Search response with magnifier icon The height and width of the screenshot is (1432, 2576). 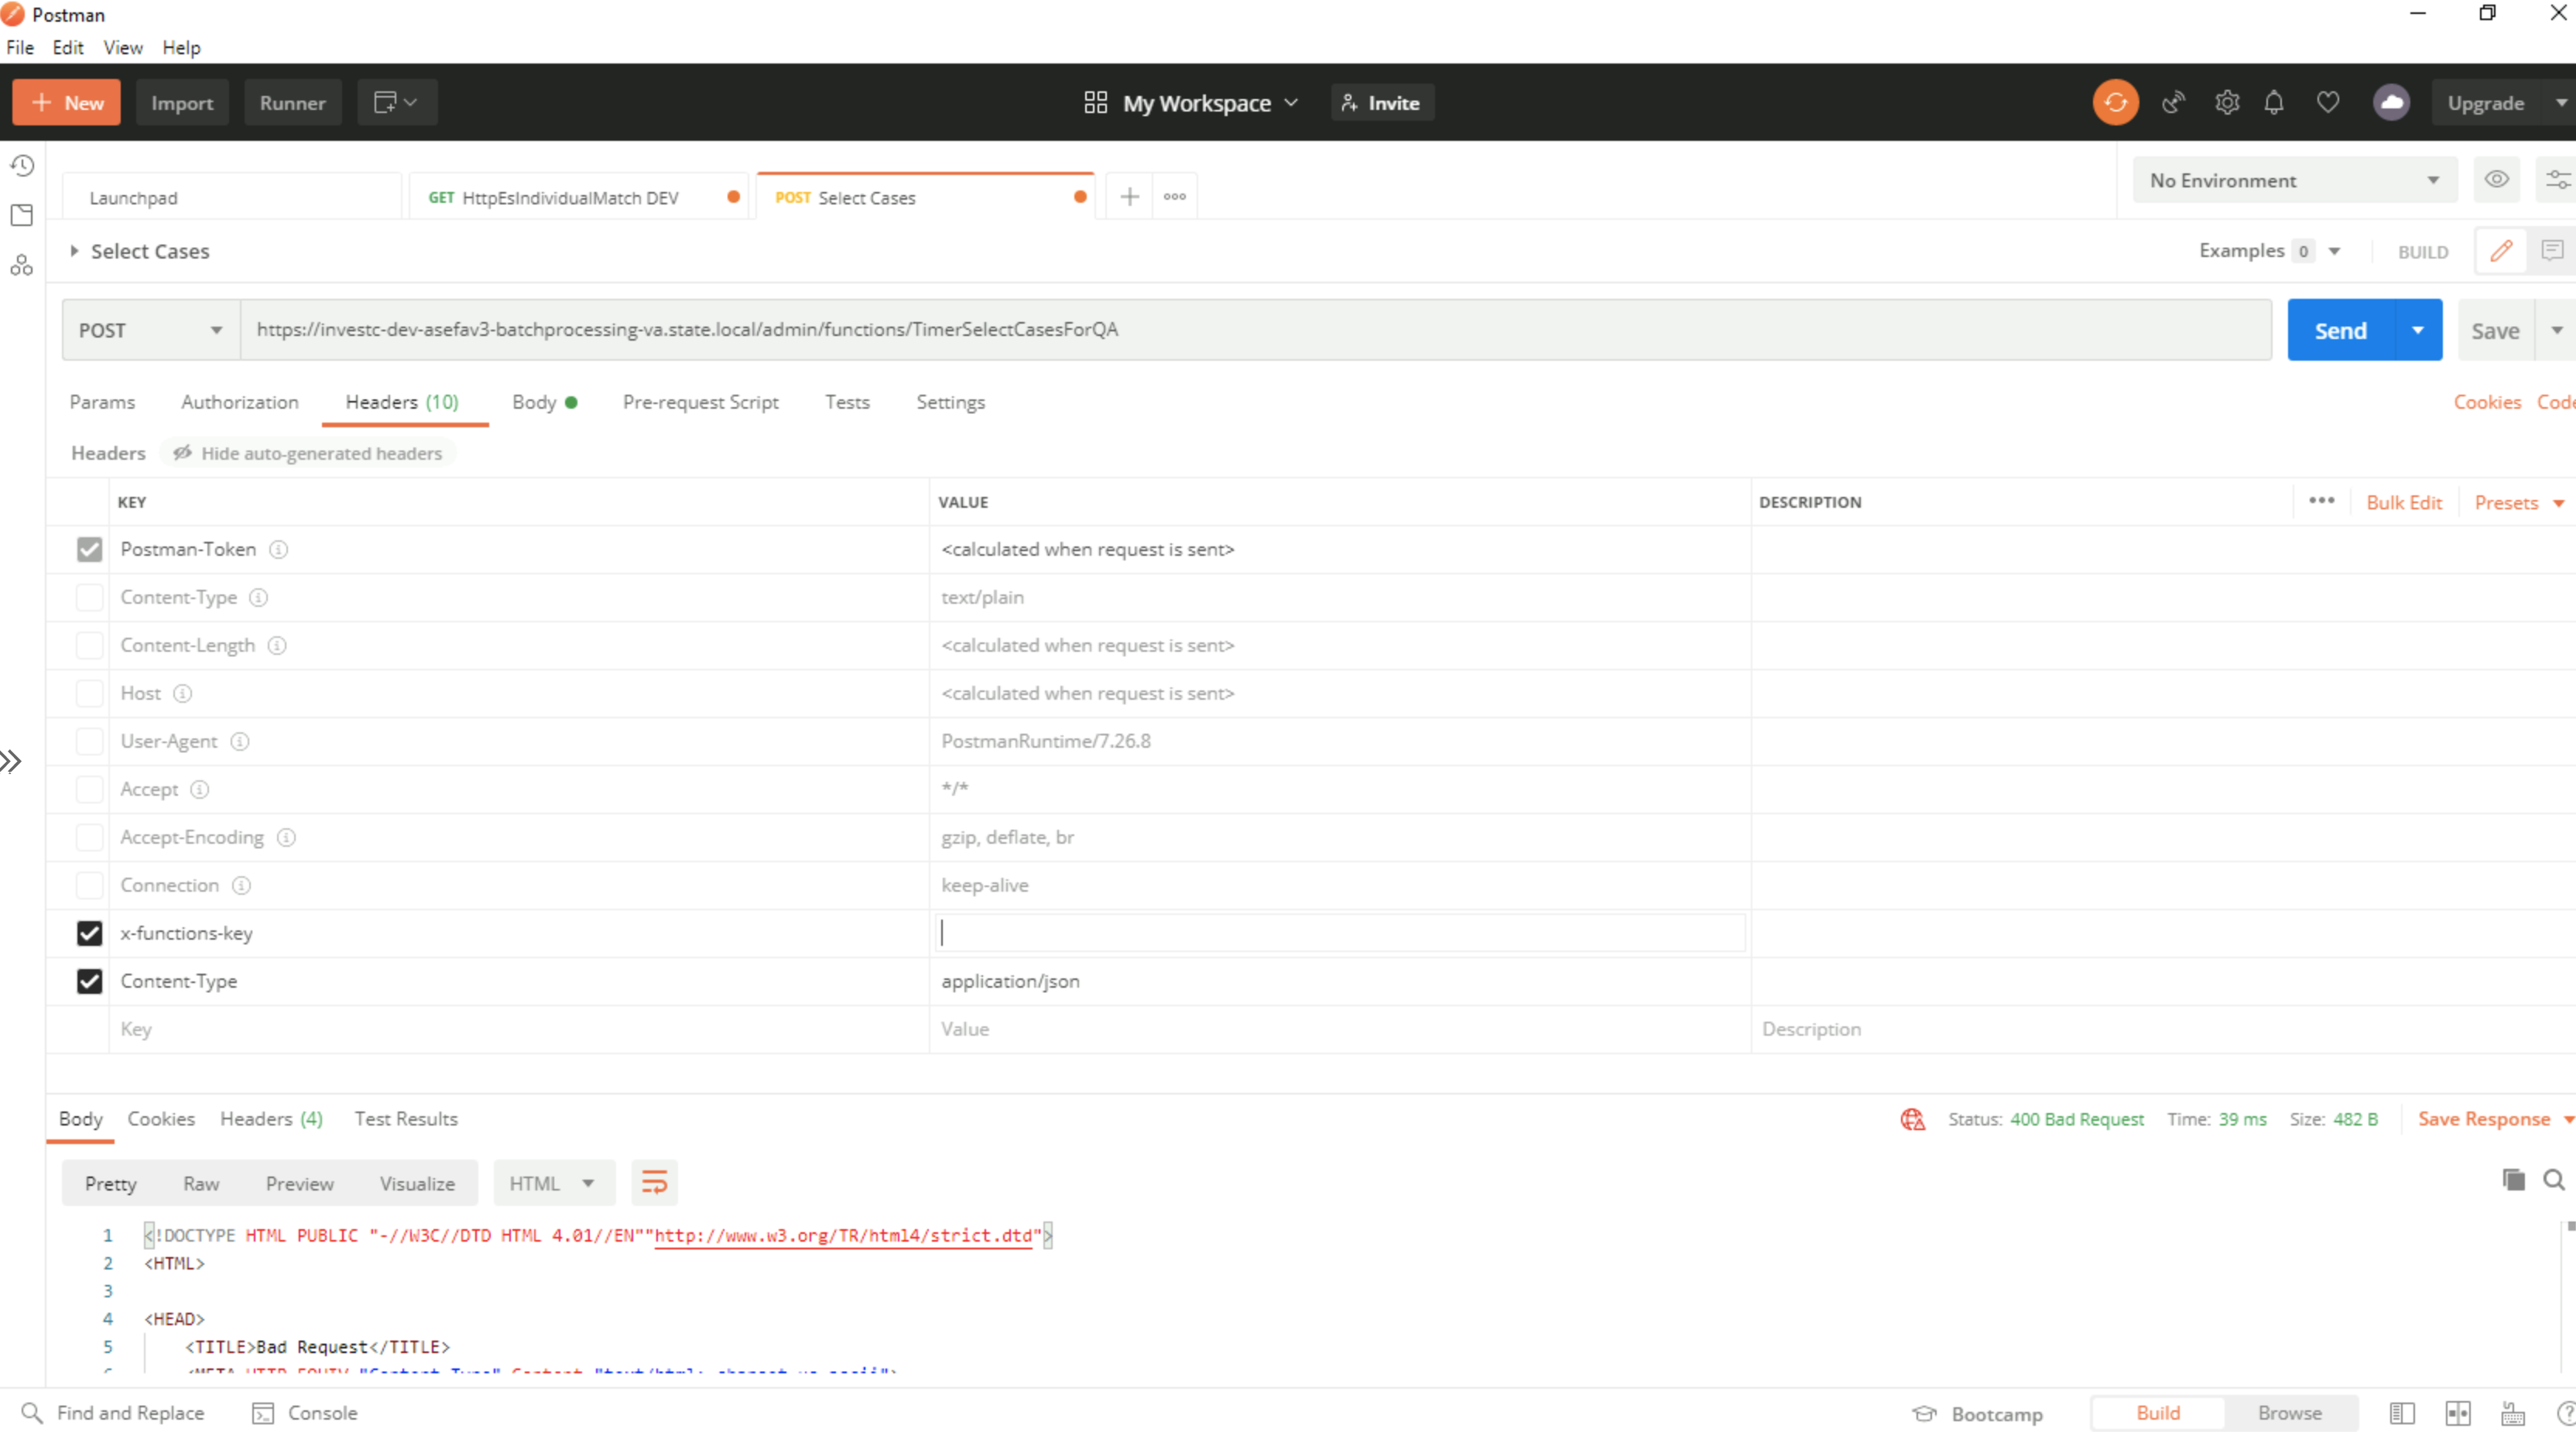2553,1180
